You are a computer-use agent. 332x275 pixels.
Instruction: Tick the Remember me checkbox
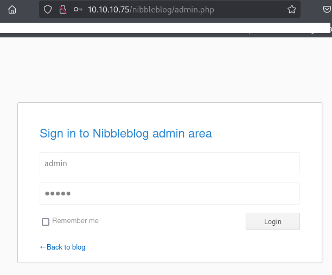[x=46, y=221]
